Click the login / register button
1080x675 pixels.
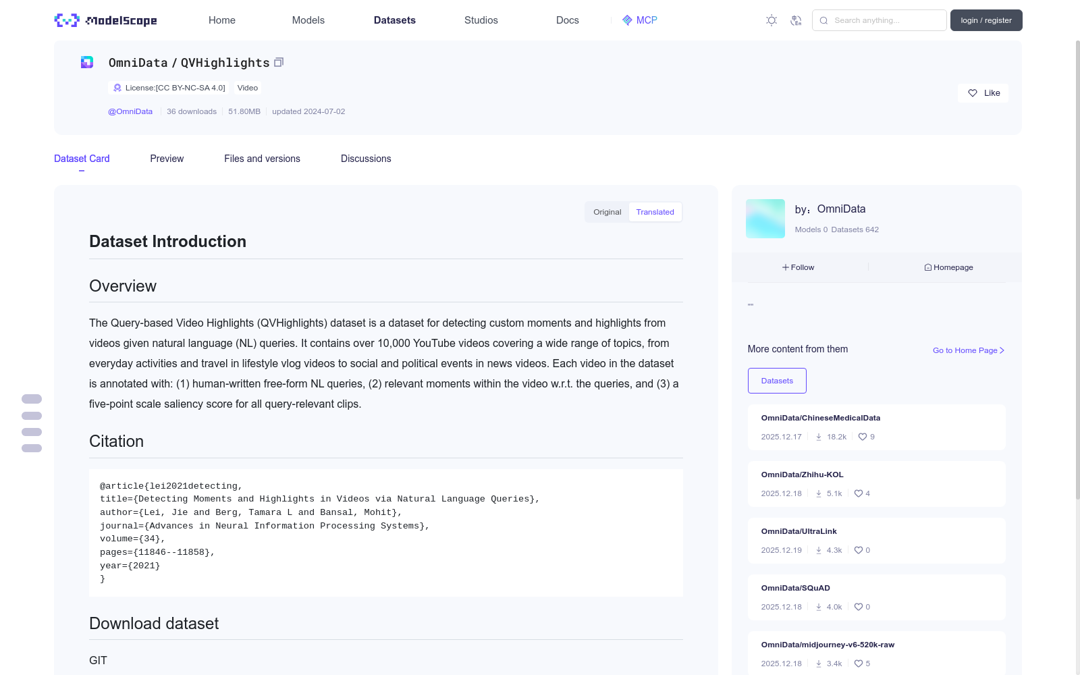tap(986, 20)
